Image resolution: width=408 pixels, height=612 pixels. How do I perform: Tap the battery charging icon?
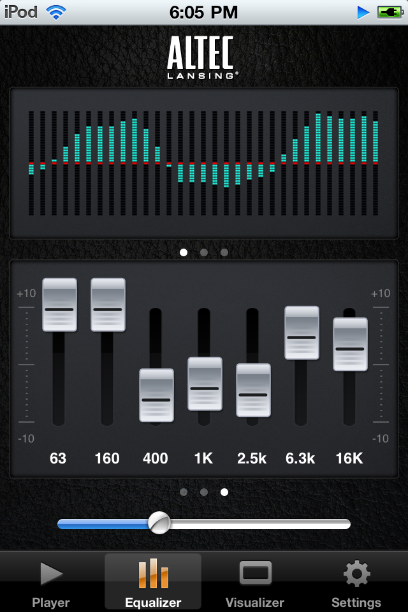(390, 13)
